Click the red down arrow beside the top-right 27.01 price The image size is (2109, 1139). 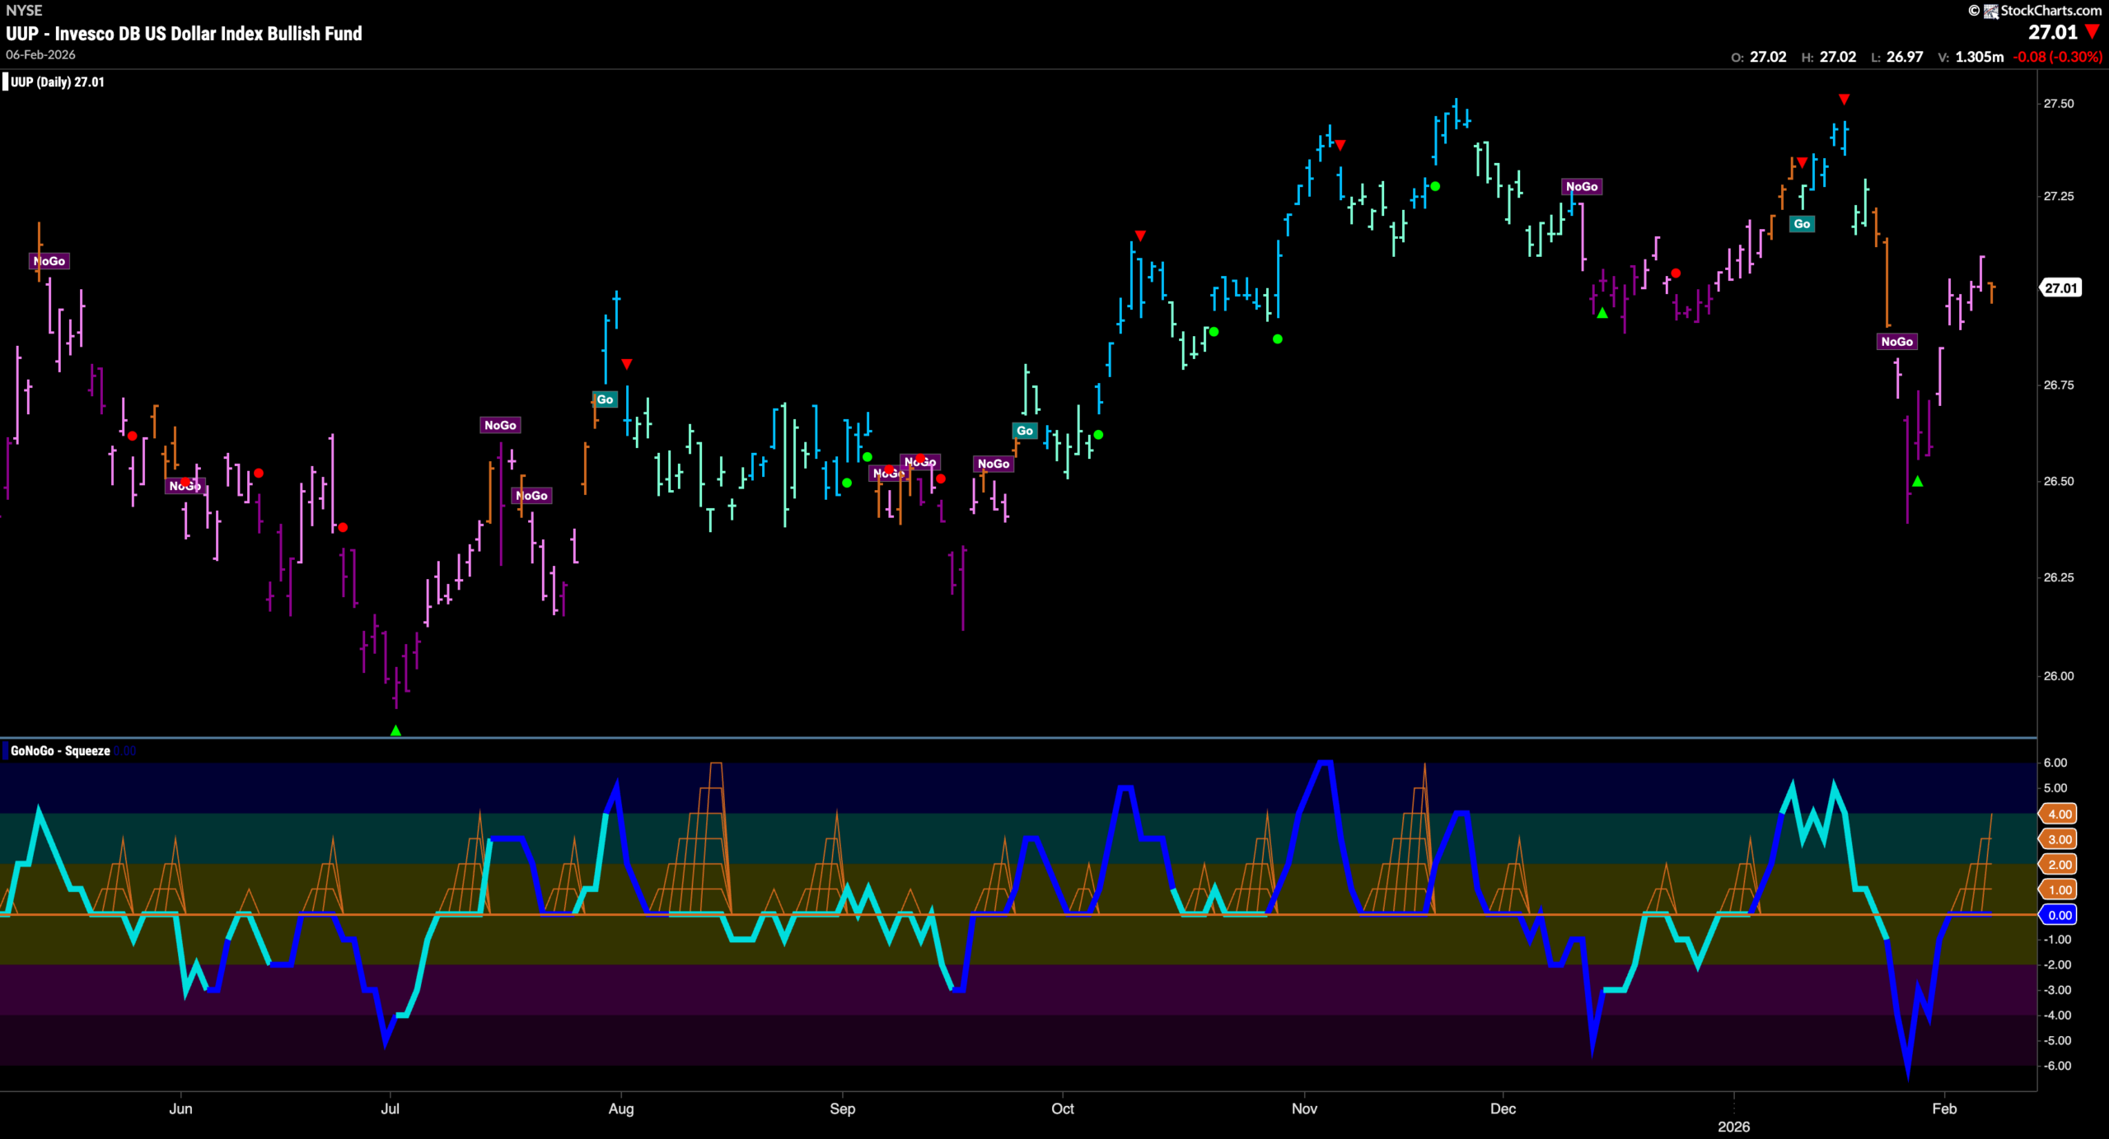pyautogui.click(x=2092, y=32)
